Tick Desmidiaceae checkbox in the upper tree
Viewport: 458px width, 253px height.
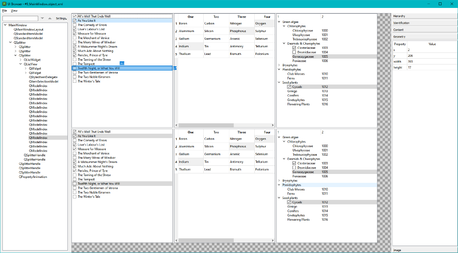[294, 52]
